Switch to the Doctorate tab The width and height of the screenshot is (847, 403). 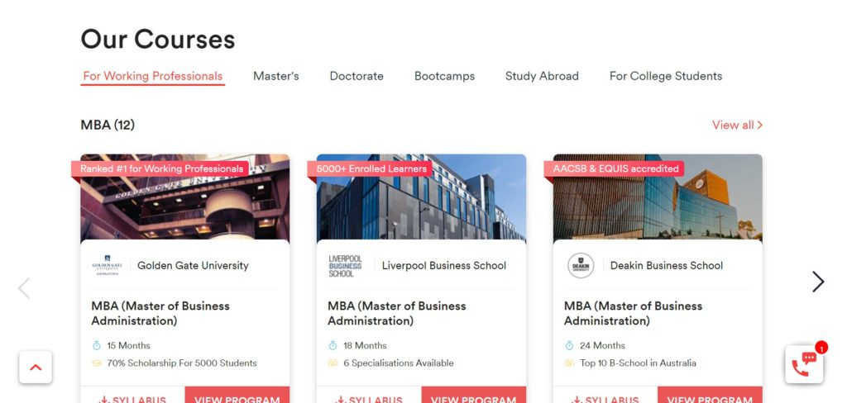[x=357, y=76]
